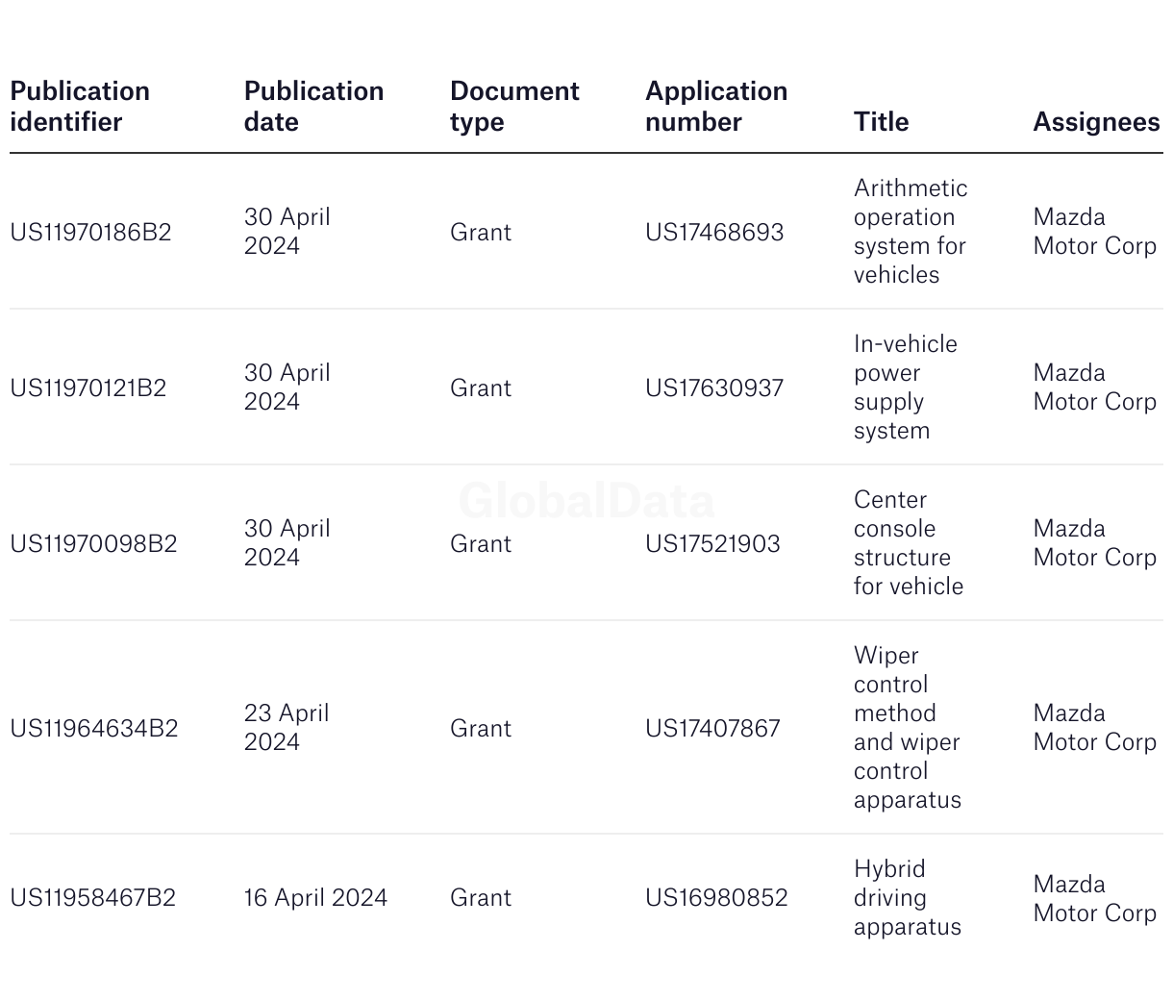Click the In-vehicle power supply system title

(906, 387)
